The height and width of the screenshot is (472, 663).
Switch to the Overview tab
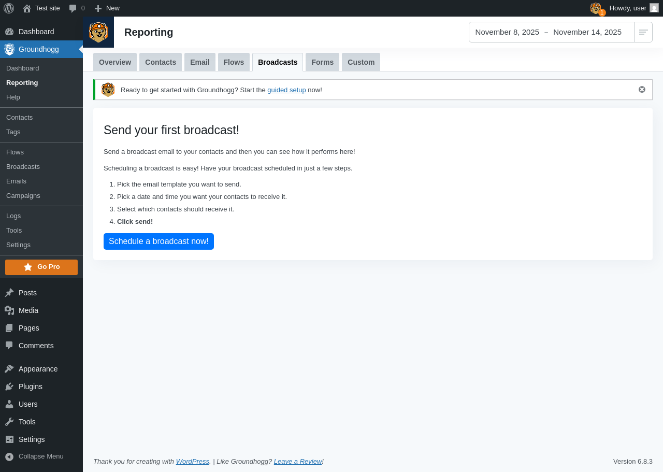pos(115,62)
